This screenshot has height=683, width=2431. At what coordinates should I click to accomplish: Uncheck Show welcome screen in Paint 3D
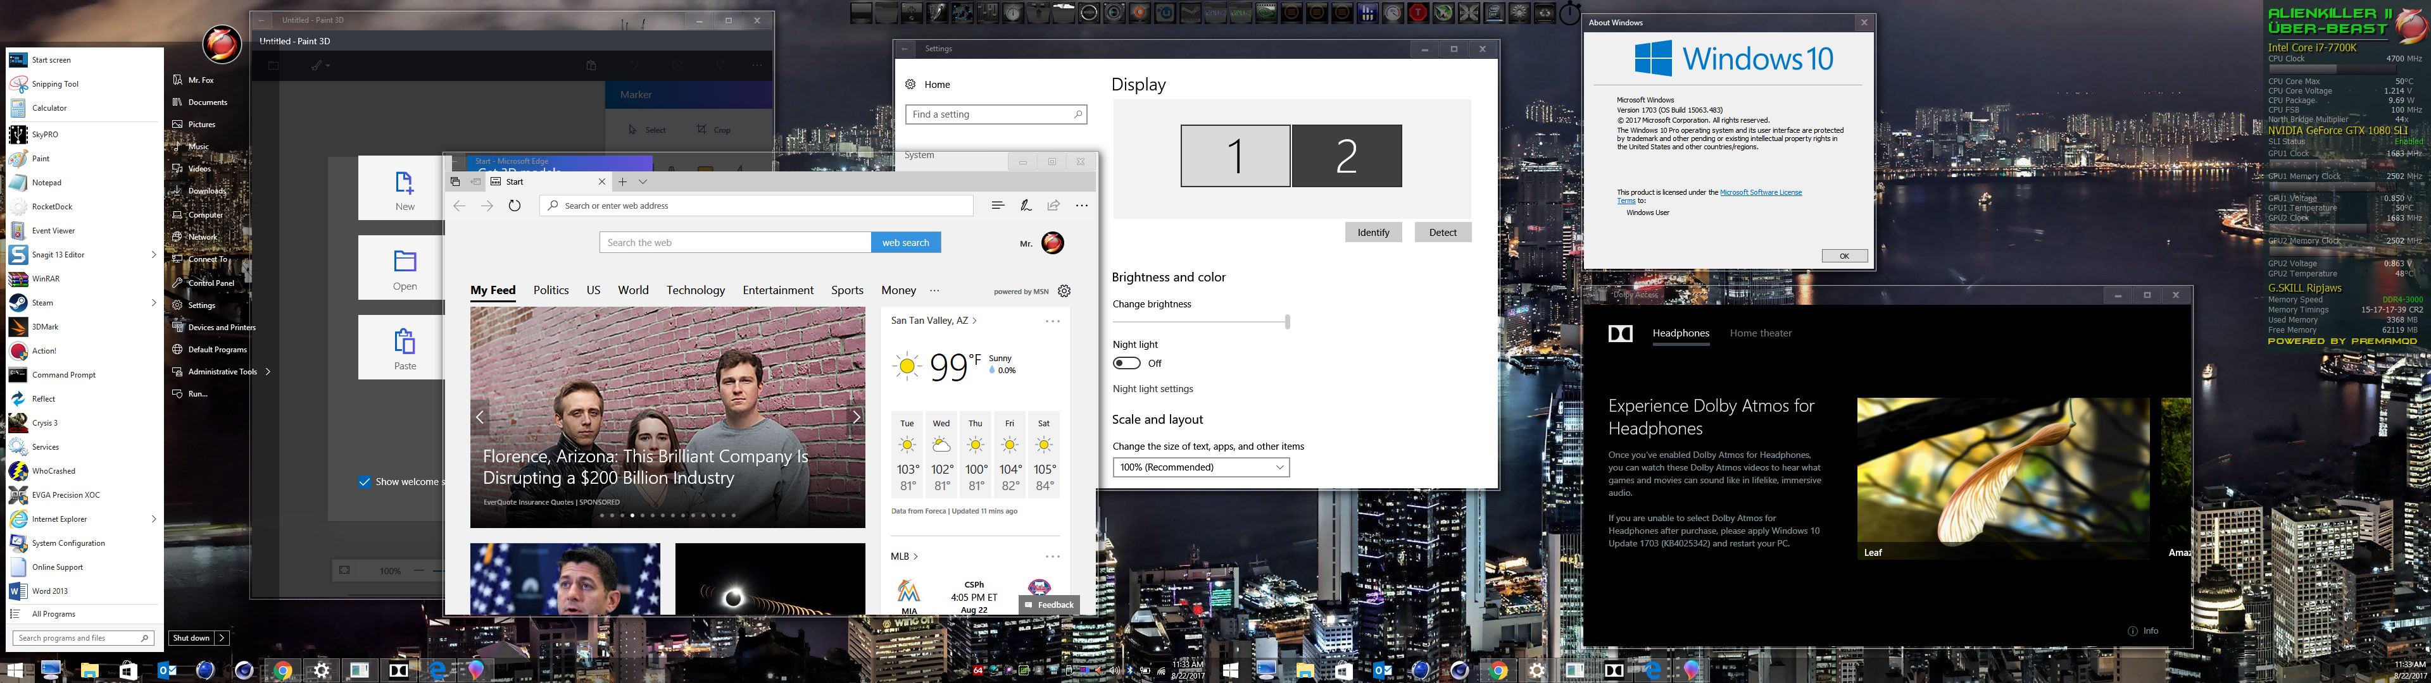pyautogui.click(x=364, y=482)
